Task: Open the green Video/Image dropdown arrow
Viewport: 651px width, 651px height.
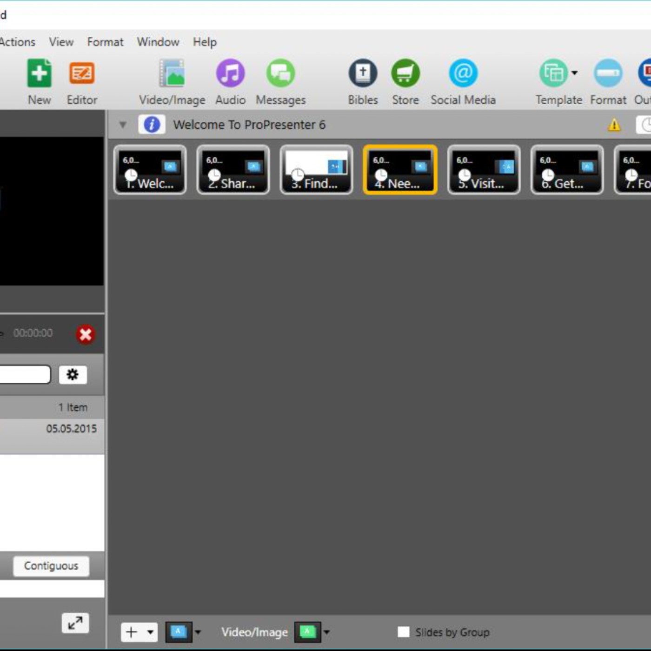Action: tap(327, 632)
